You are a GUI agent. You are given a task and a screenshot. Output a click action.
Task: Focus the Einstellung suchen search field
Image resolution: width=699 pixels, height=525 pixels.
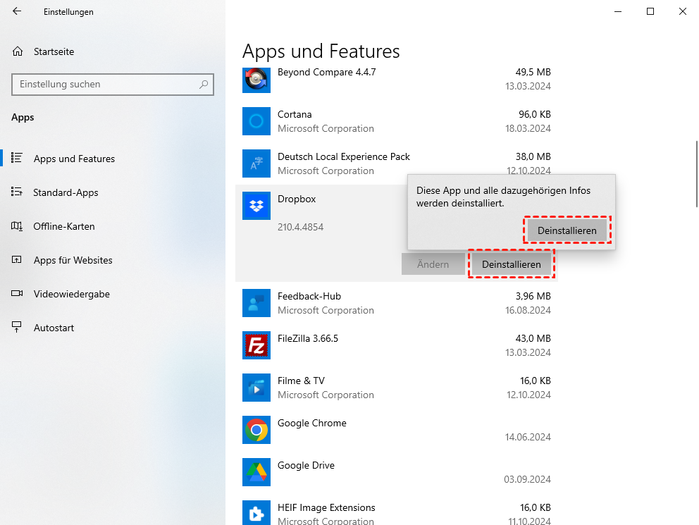tap(112, 85)
